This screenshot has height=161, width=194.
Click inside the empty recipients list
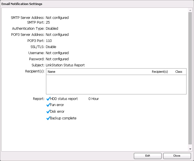tap(116, 84)
